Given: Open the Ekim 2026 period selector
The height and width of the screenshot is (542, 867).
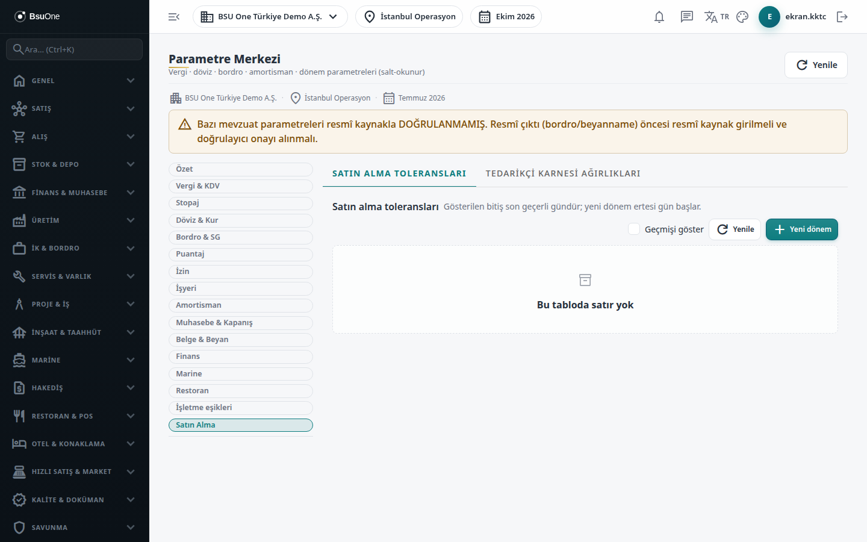Looking at the screenshot, I should (x=506, y=17).
